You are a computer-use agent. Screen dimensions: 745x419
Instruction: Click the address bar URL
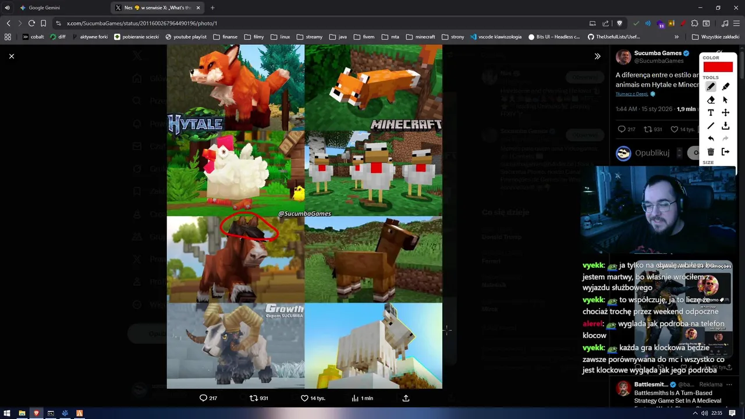click(142, 23)
